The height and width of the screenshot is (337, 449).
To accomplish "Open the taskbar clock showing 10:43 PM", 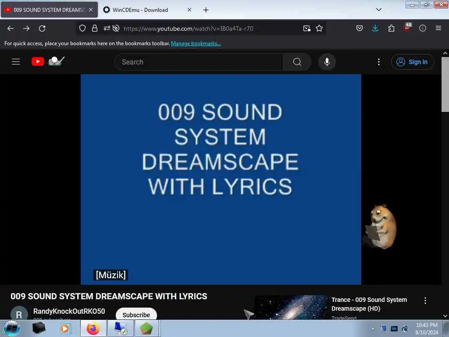I will click(427, 329).
